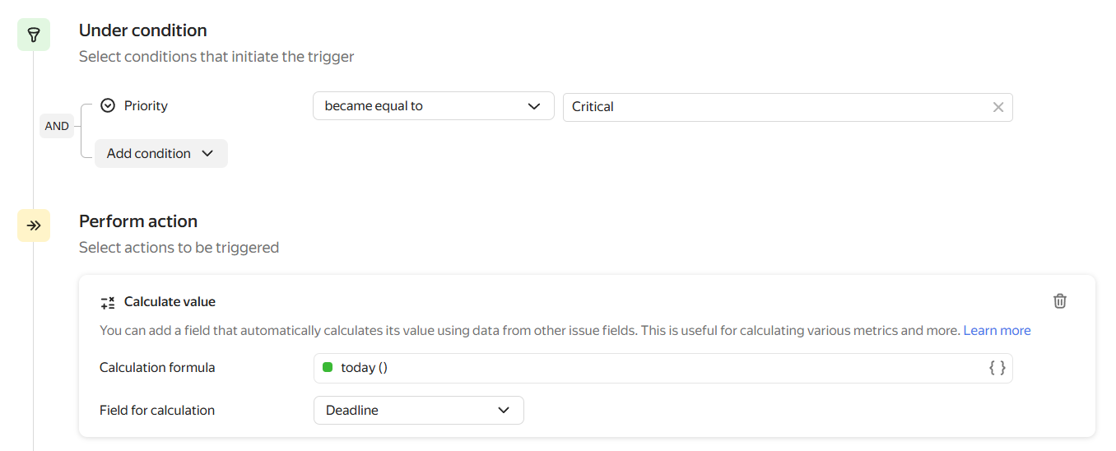Delete the Calculate value action with trash icon
Viewport: 1116px width, 451px height.
click(x=1060, y=301)
